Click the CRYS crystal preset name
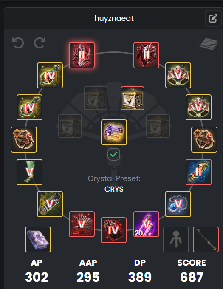This screenshot has width=223, height=289. click(114, 189)
